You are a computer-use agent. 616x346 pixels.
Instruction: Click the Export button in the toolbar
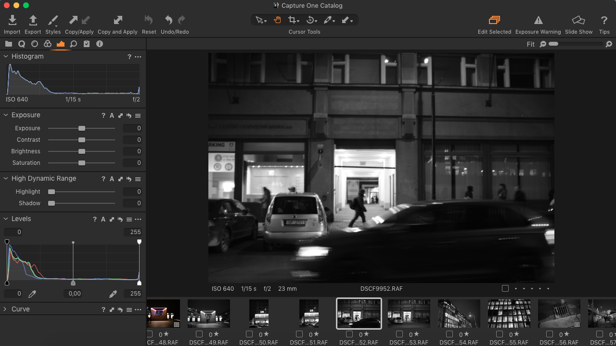tap(32, 21)
